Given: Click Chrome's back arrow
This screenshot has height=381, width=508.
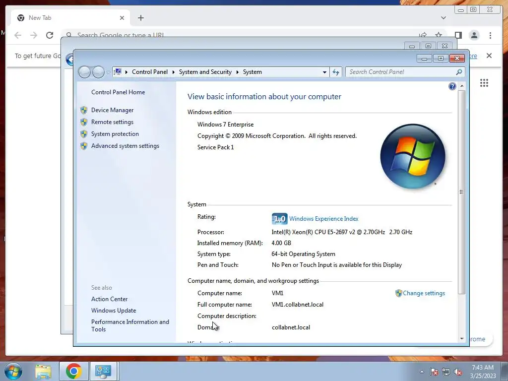Looking at the screenshot, I should [x=18, y=35].
